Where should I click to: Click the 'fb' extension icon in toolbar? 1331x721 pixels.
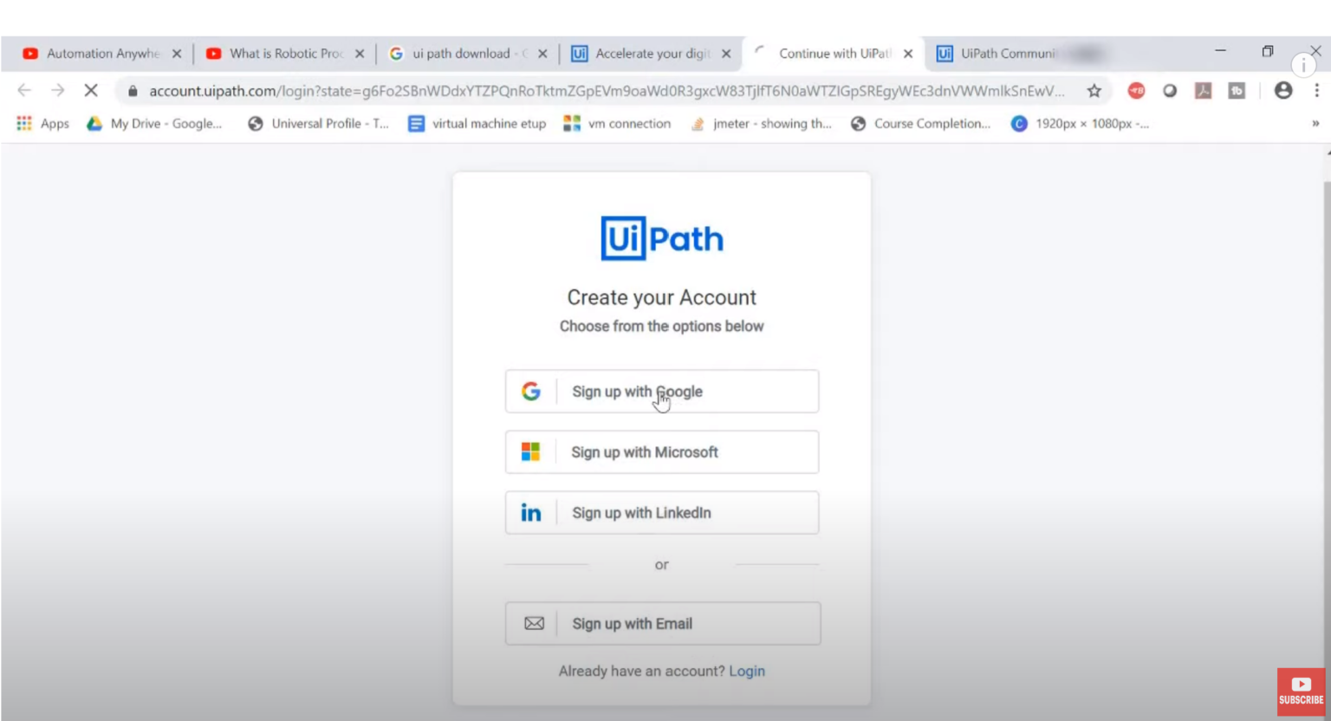pos(1237,90)
